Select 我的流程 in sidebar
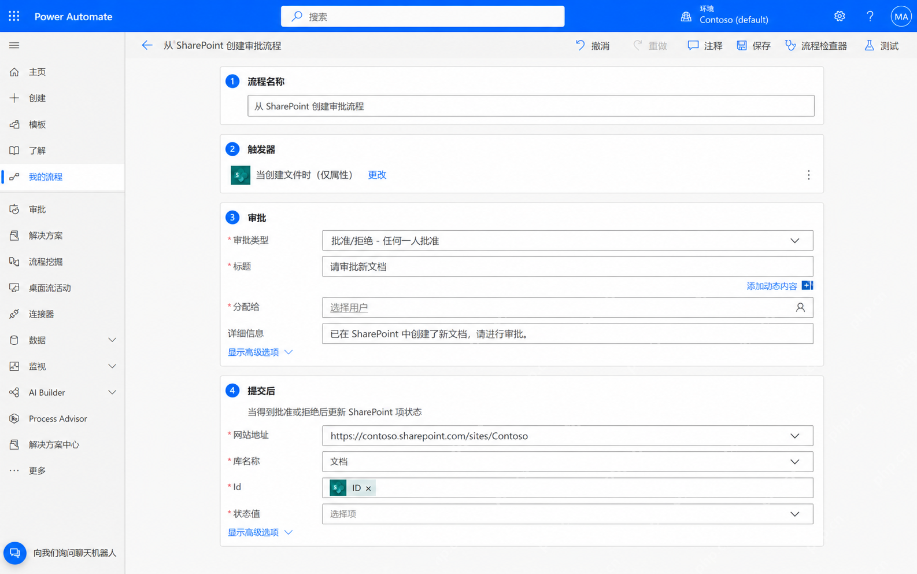917x574 pixels. [x=62, y=176]
